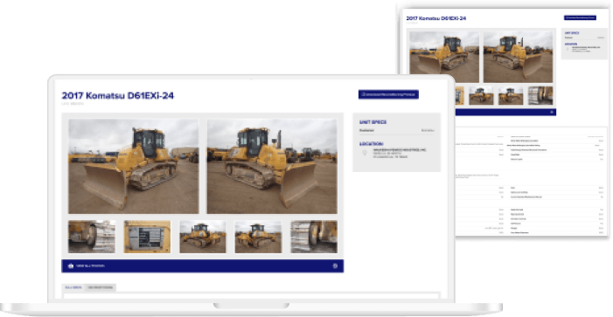Select the active white tab below laptop's blue bar
Screen dimensions: 613x317
[73, 287]
